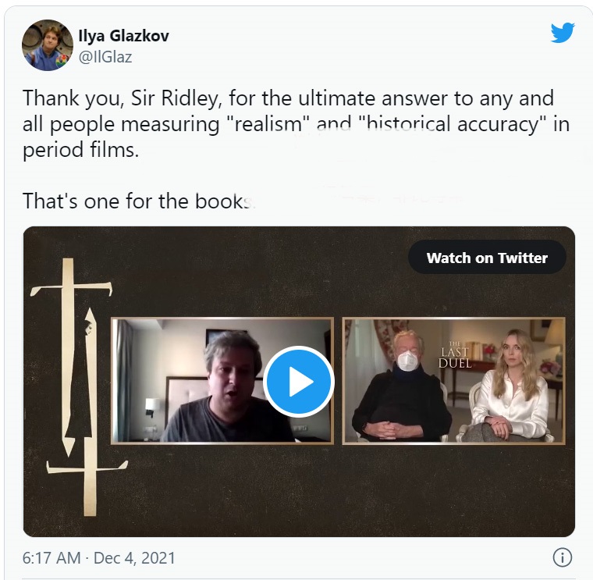Click the Watch on Twitter button
This screenshot has width=593, height=580.
[487, 258]
